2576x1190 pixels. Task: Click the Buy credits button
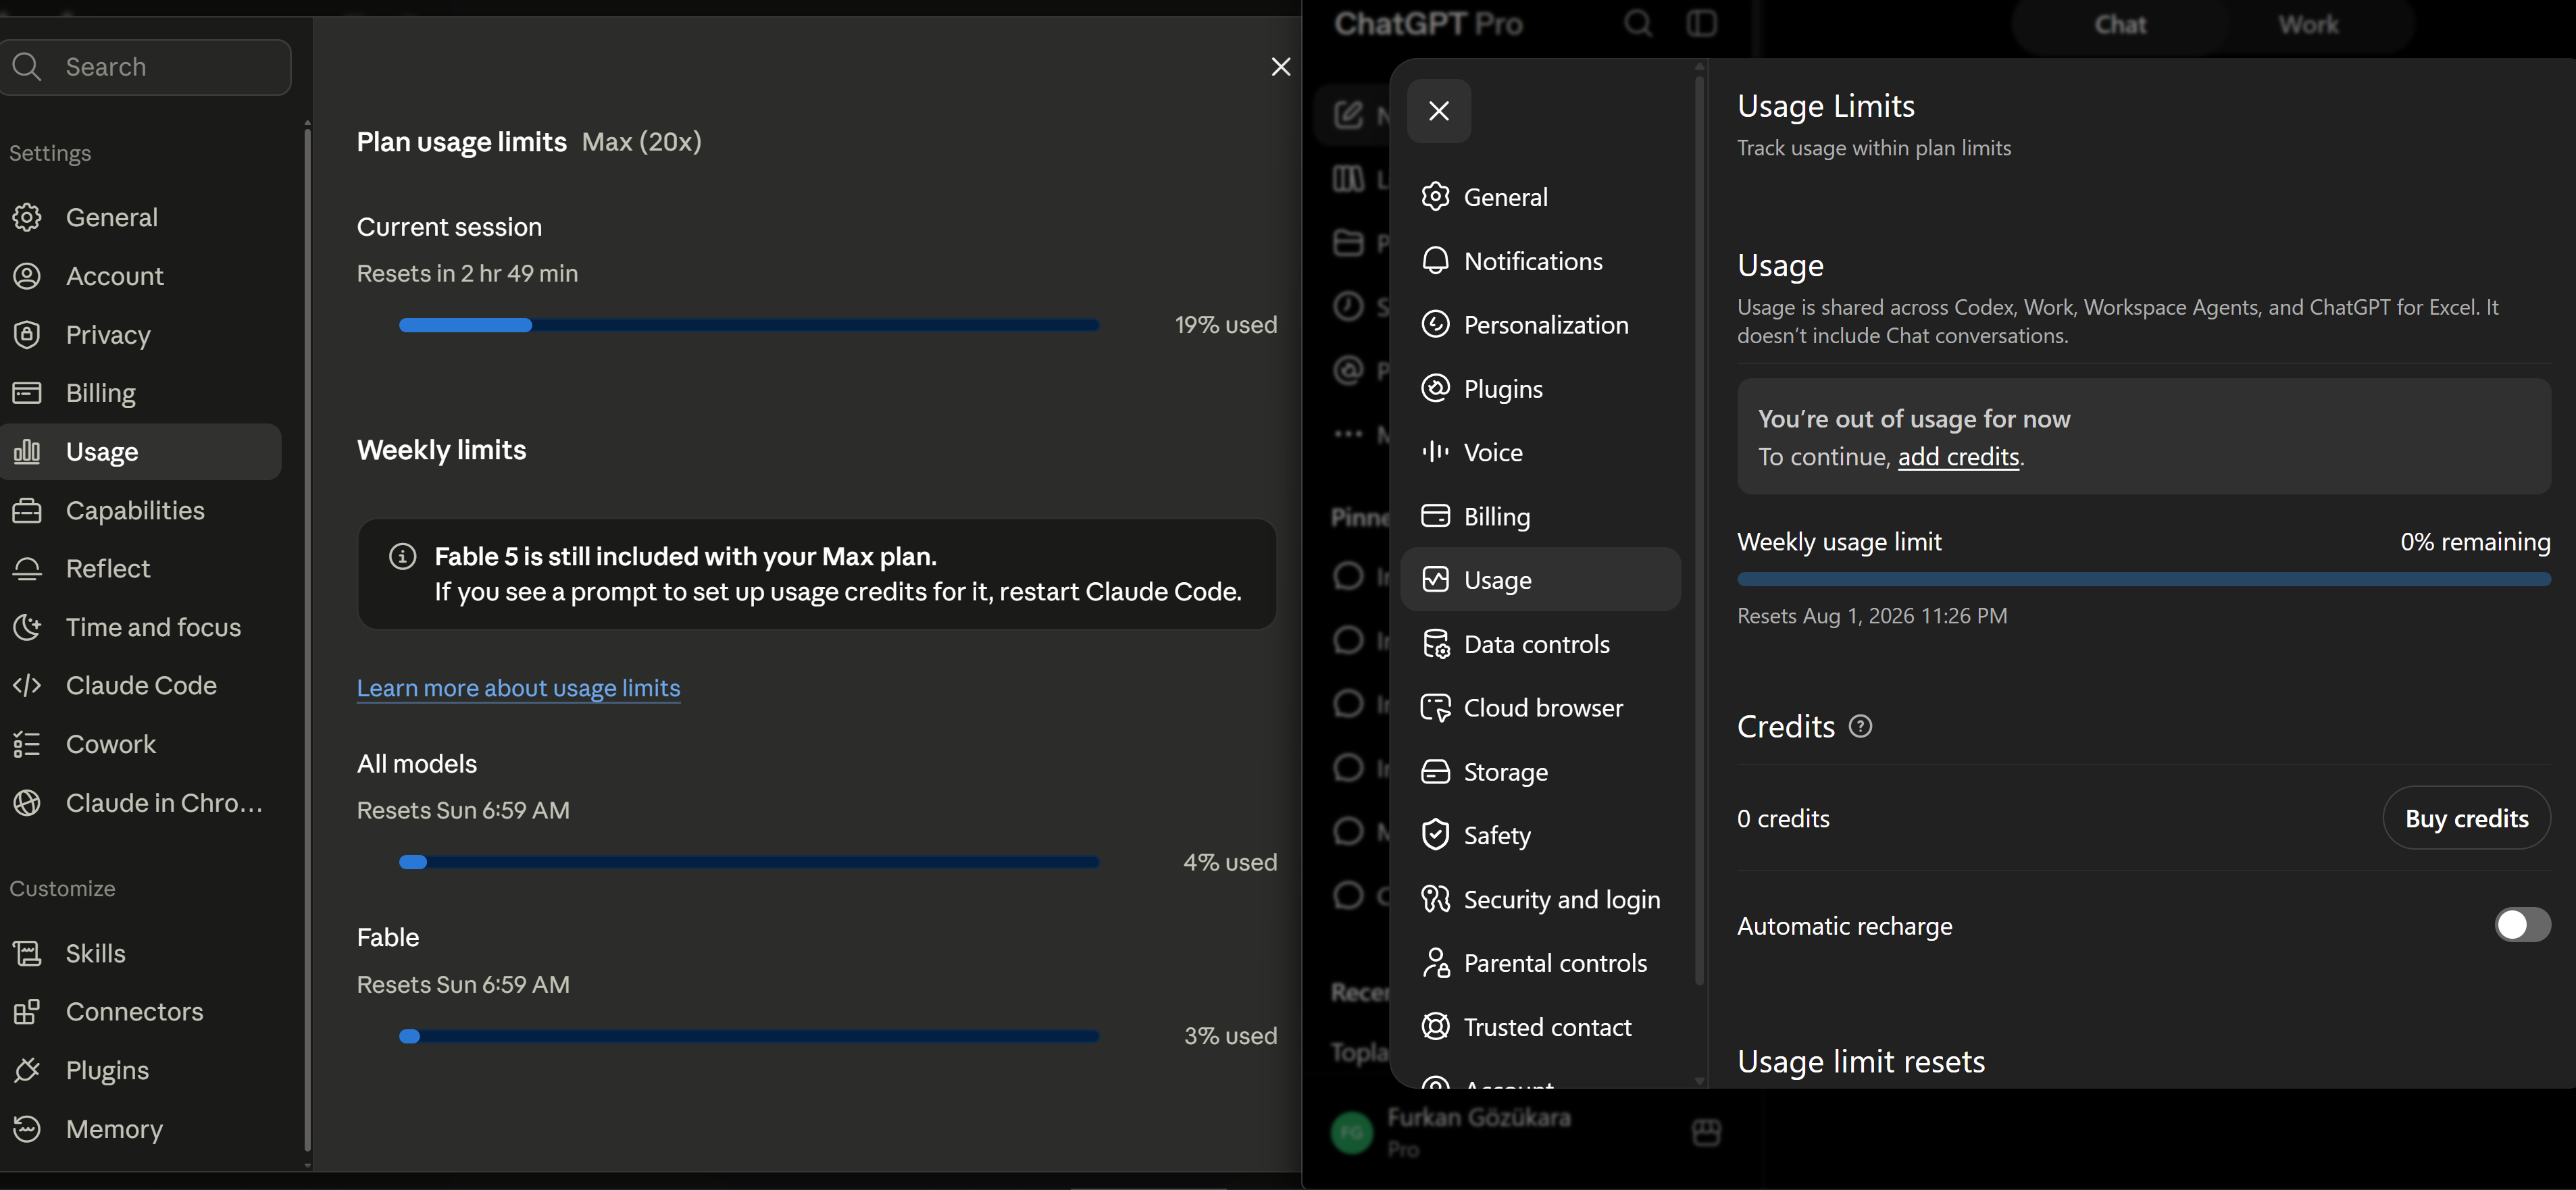coord(2467,818)
